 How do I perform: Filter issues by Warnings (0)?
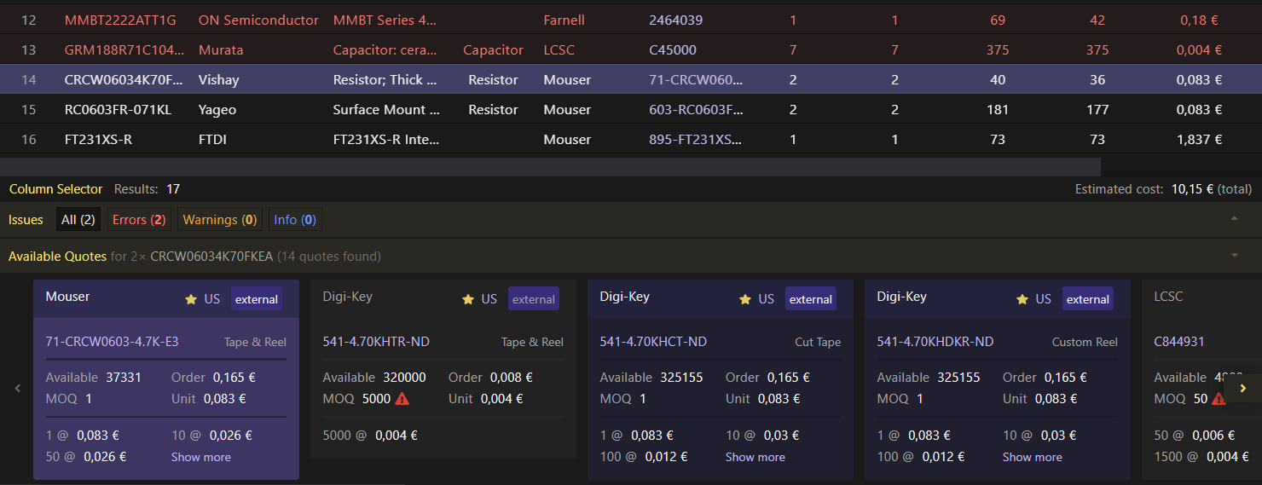220,220
